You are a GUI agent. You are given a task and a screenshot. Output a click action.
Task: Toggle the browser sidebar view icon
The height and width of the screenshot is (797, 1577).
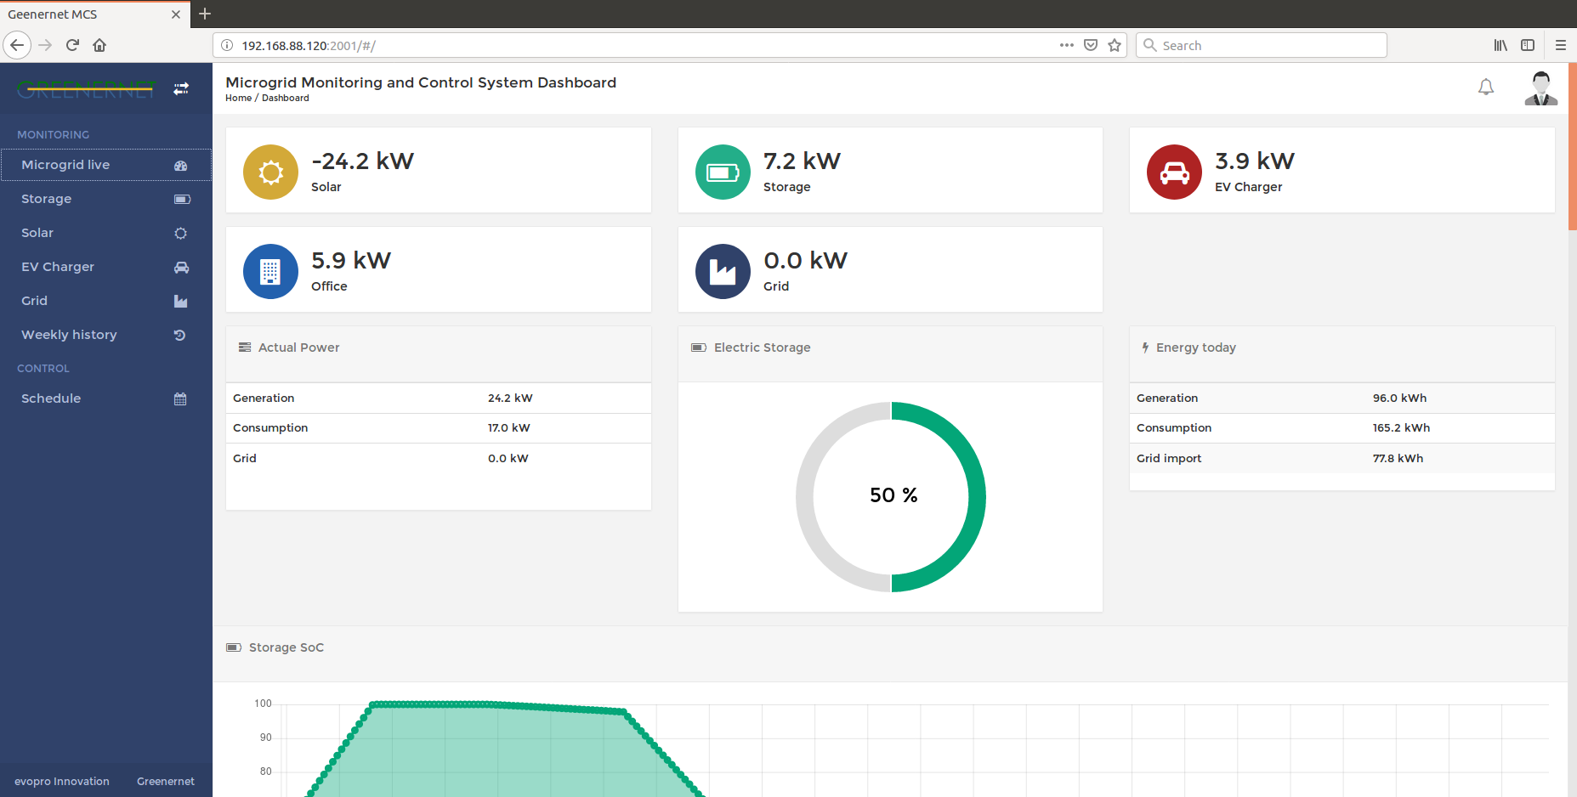point(1528,45)
